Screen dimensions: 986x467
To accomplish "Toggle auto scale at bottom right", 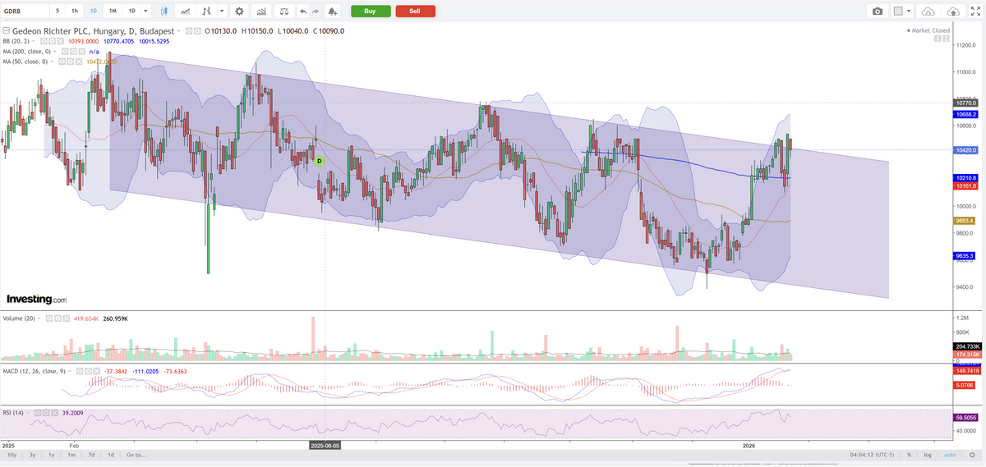I will [x=949, y=455].
